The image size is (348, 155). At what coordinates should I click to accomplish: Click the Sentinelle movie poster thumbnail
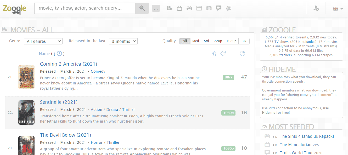pyautogui.click(x=26, y=112)
